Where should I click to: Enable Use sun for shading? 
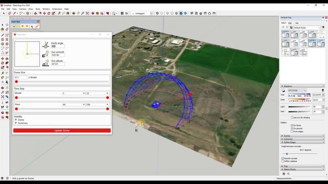point(292,118)
